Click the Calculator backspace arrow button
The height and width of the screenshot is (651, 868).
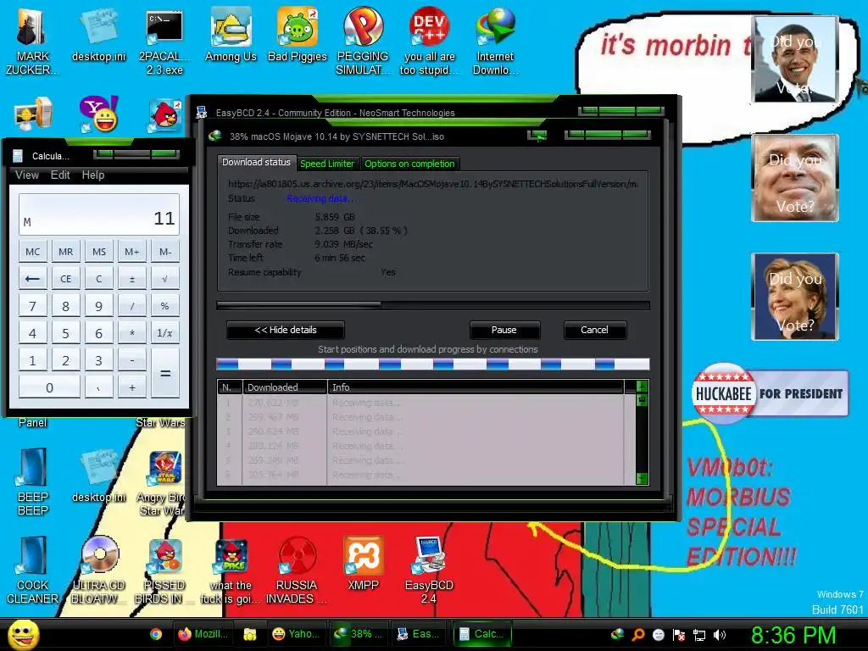click(33, 278)
